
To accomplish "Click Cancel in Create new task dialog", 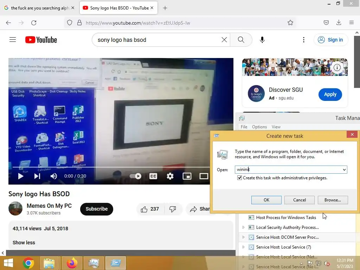I will coord(300,200).
